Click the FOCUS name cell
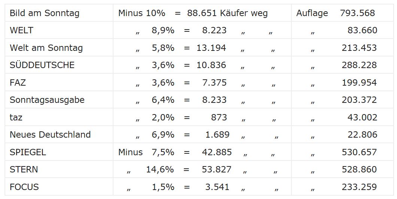Screen dimensions: 397x199 point(59,187)
